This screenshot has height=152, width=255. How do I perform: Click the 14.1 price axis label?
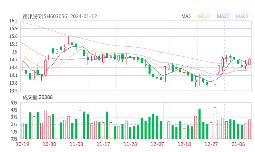(13, 75)
